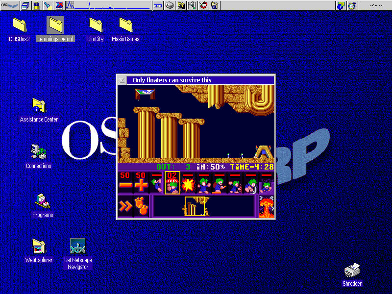Toggle fast-forward double arrow button
Screen dimensions: 392x294
click(x=125, y=206)
